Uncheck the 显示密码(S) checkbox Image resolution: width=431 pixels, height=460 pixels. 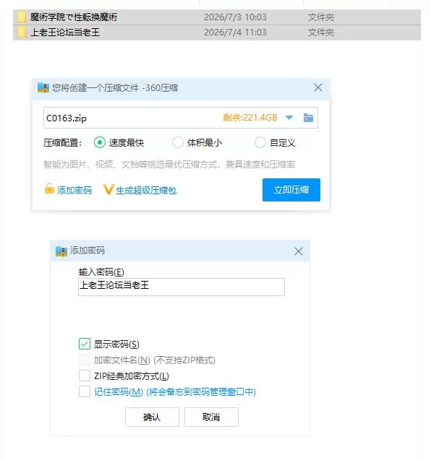[x=85, y=344]
